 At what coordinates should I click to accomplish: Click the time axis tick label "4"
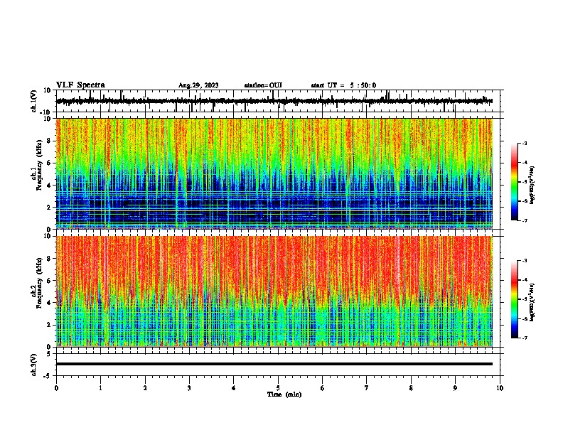coord(234,388)
